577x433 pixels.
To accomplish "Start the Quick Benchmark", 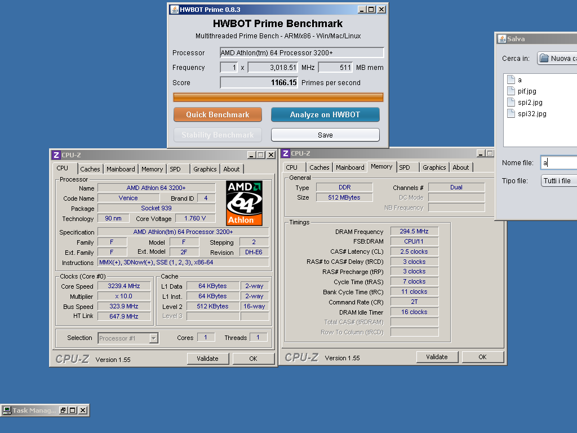I will (x=218, y=114).
